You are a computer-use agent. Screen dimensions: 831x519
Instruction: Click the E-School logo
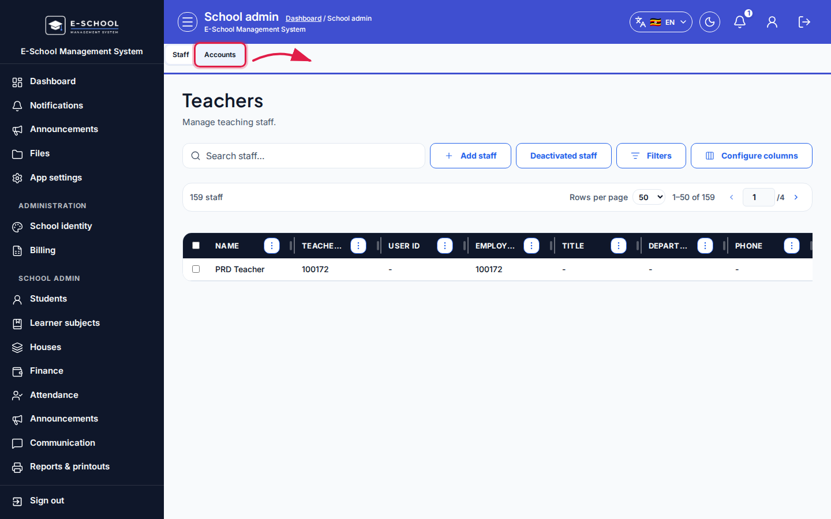[x=82, y=25]
